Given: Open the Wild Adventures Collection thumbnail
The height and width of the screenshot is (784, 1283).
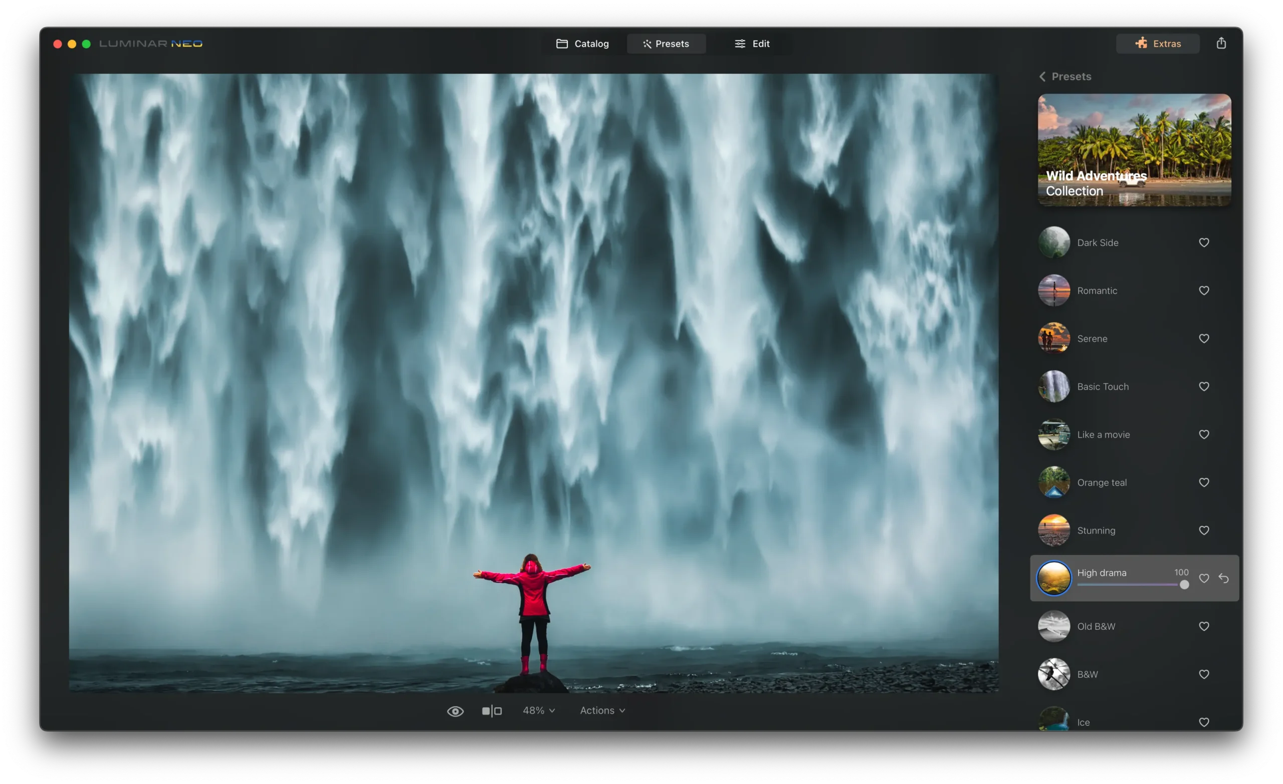Looking at the screenshot, I should 1134,150.
